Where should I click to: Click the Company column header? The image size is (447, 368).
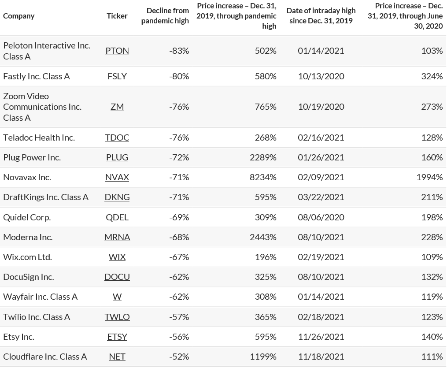(19, 16)
